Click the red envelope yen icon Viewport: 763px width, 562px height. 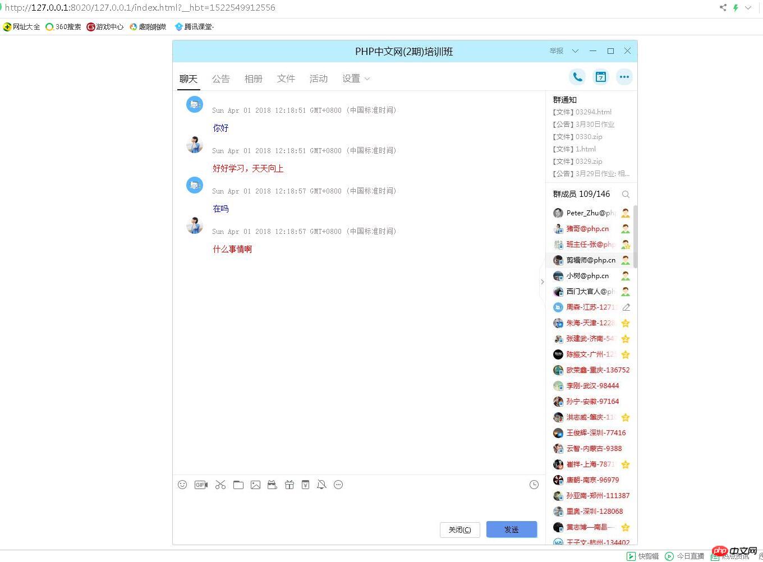pyautogui.click(x=305, y=485)
